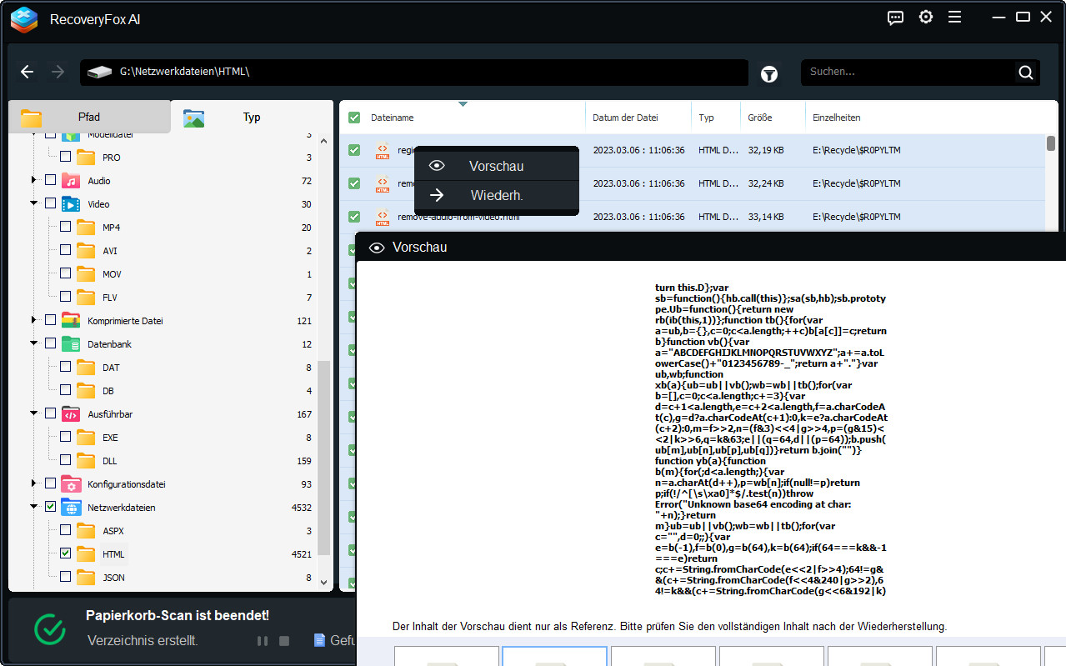This screenshot has height=666, width=1066.
Task: Click the G:\Netzwerkdateien\HTML\ path field
Action: coord(414,73)
